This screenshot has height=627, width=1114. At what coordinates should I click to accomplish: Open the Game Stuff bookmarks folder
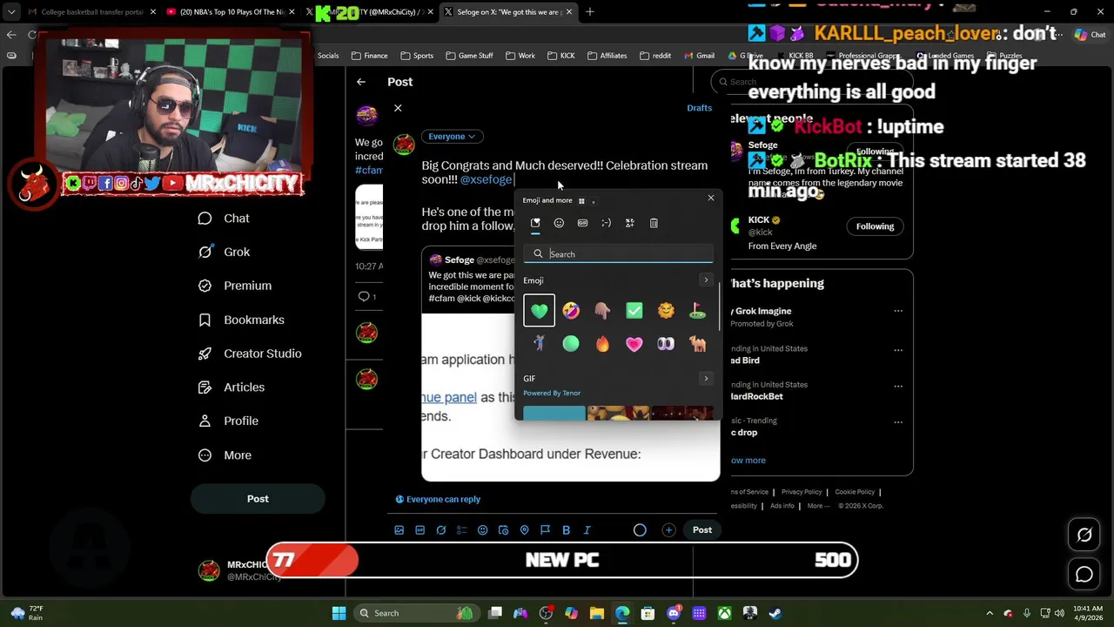coord(469,56)
